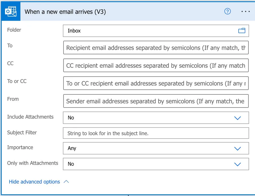Expand the Only with Attachments dropdown
This screenshot has height=196, width=255.
[x=237, y=164]
